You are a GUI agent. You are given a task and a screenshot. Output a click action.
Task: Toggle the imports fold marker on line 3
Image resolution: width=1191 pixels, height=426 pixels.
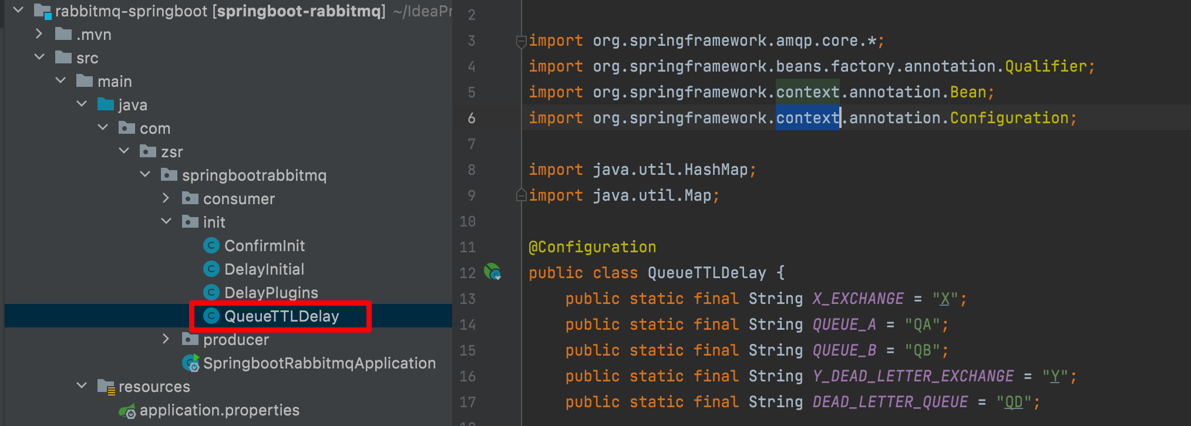pos(521,42)
